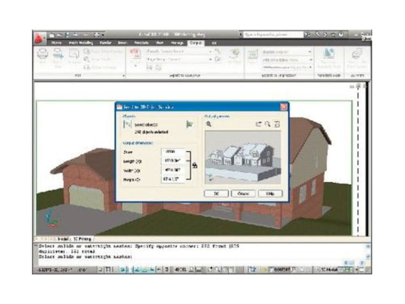Click the Page Setup Manager icon
The height and width of the screenshot is (304, 405).
pos(87,51)
